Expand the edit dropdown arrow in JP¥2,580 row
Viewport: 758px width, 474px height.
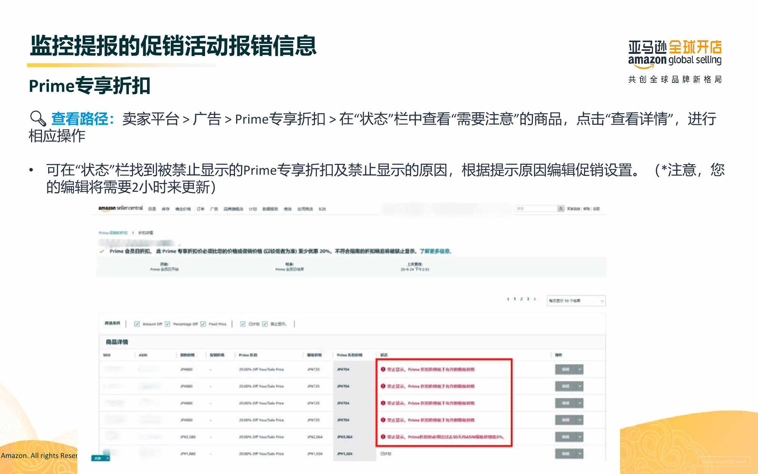[579, 437]
